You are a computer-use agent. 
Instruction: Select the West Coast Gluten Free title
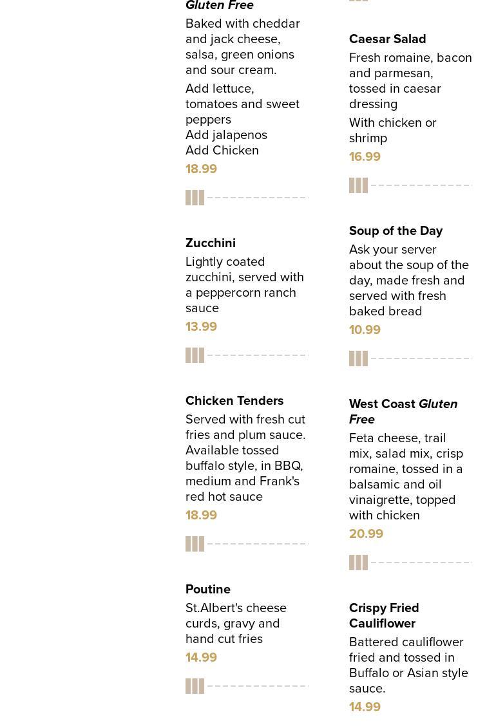point(403,411)
